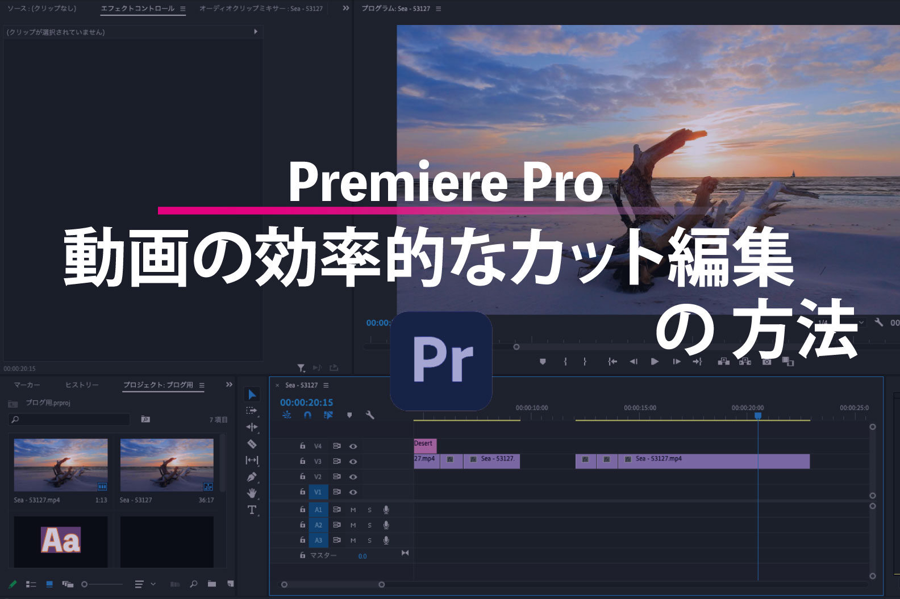
Task: Expand no-clip-selected triangle in Effect Controls
Action: 256,32
